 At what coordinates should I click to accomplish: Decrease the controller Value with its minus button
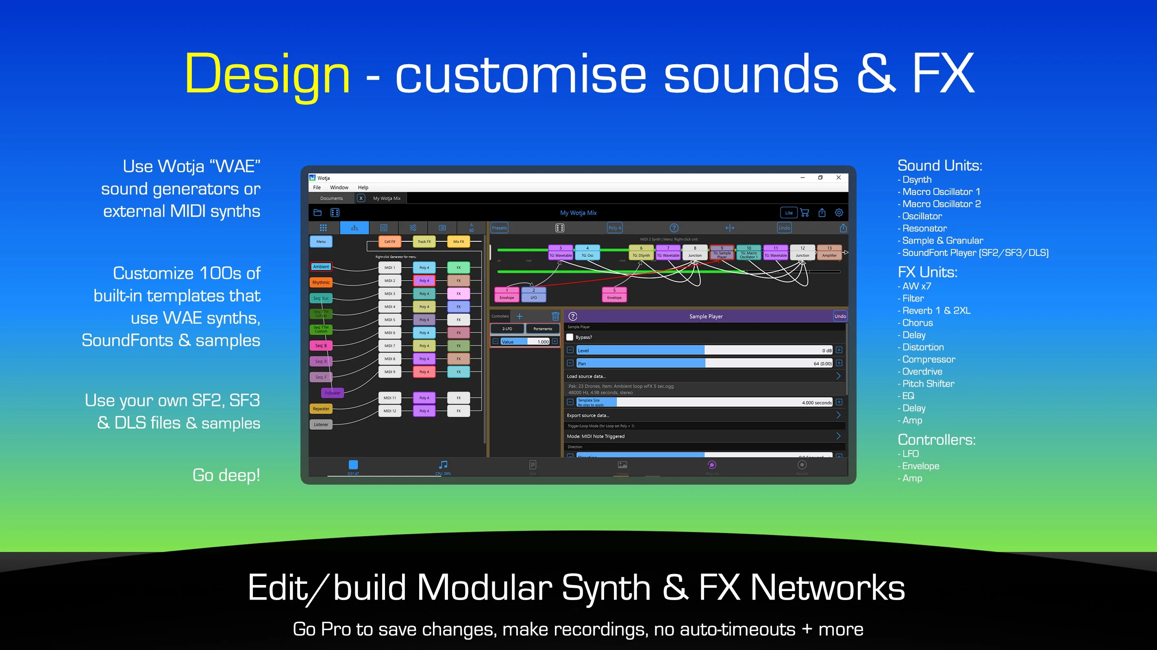(x=496, y=342)
